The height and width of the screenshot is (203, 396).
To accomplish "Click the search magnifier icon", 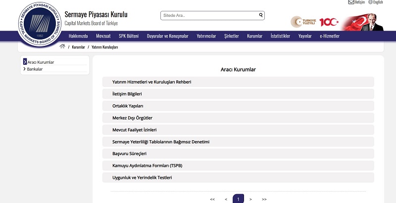I will pos(261,15).
